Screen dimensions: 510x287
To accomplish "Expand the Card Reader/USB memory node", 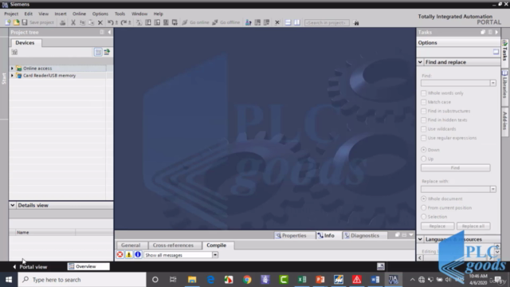I will click(13, 76).
